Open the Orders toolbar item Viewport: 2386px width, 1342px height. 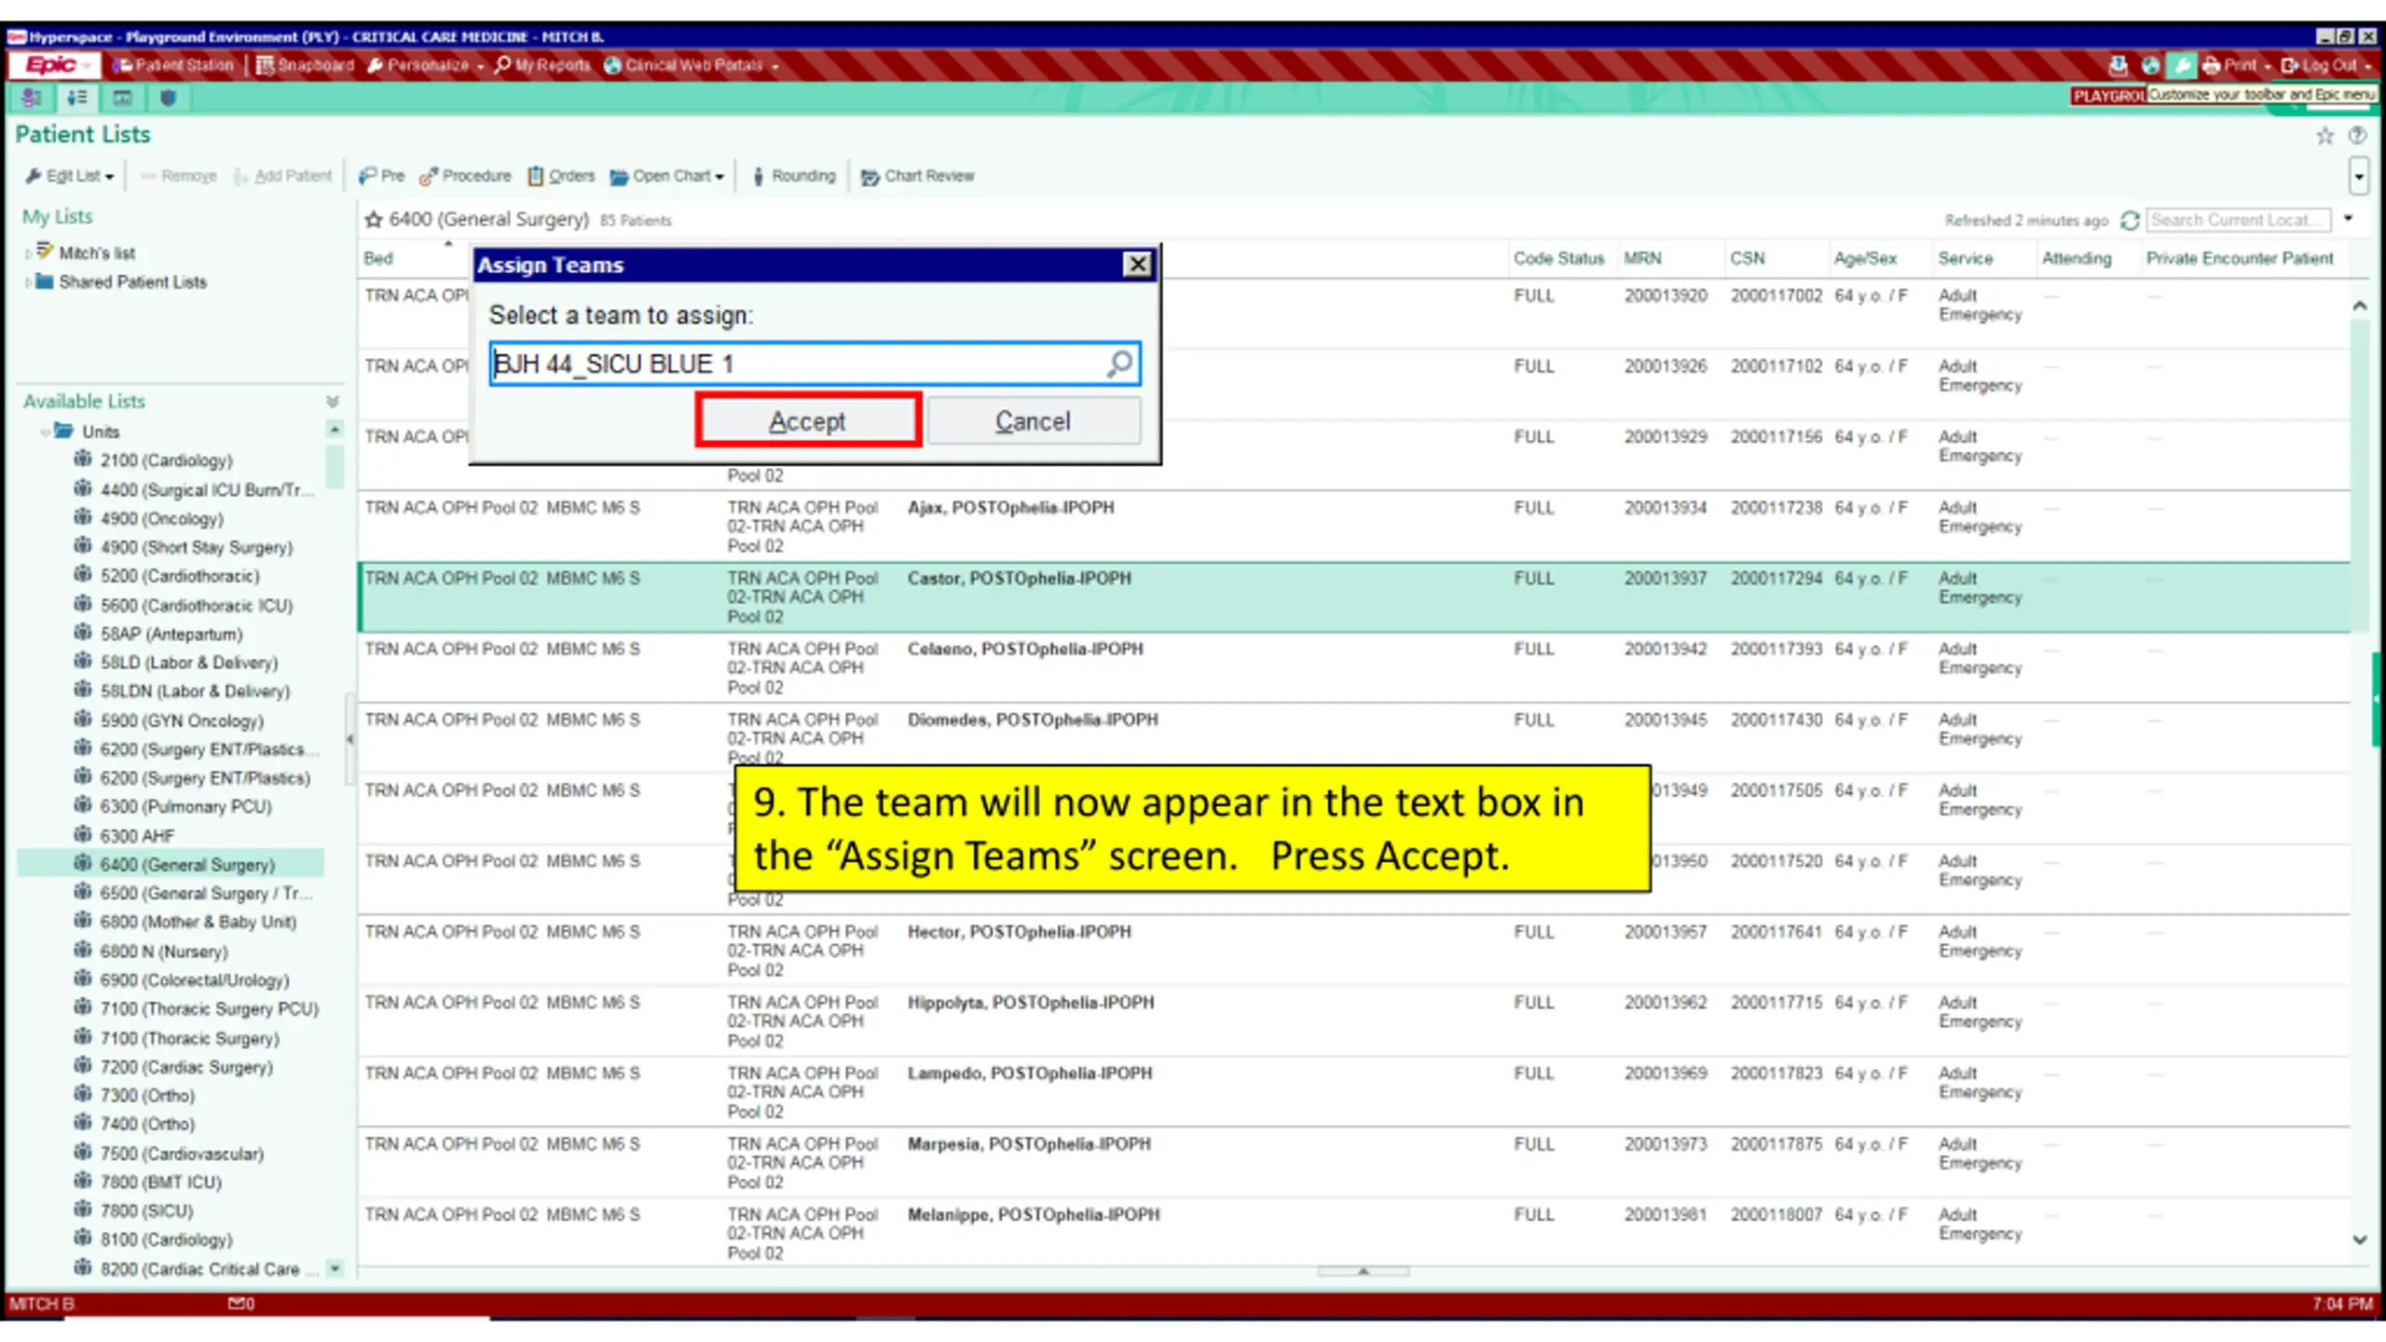[561, 176]
